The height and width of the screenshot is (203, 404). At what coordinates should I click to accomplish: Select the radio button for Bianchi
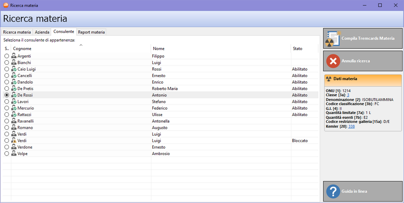coord(6,63)
